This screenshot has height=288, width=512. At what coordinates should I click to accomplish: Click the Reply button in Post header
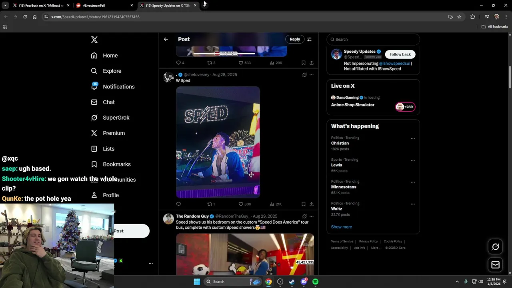pos(295,39)
